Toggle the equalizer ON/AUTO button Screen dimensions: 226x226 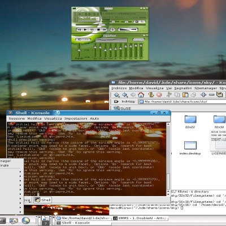coord(83,40)
